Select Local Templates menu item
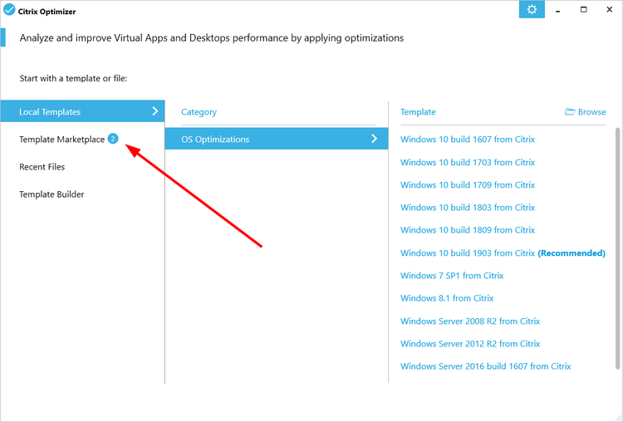The image size is (623, 422). point(82,111)
